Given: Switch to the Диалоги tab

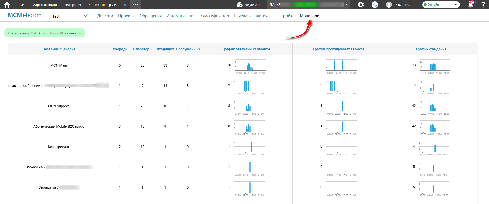Looking at the screenshot, I should point(105,16).
